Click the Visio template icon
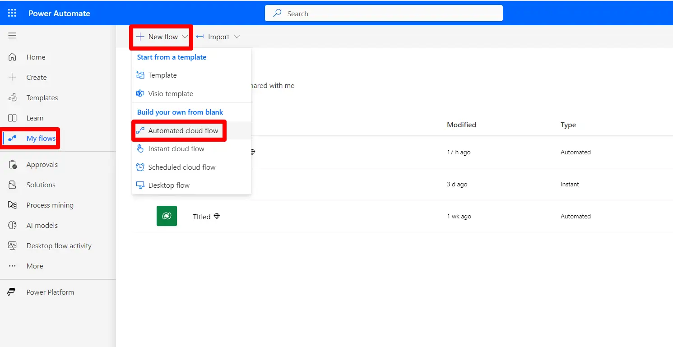Viewport: 673px width, 347px height. pos(140,93)
